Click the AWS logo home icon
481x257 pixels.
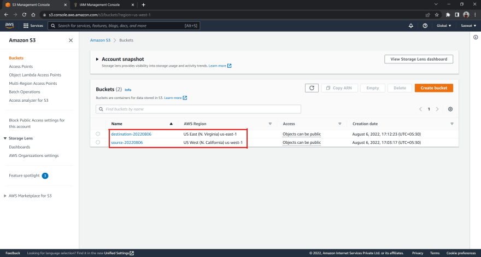click(9, 26)
